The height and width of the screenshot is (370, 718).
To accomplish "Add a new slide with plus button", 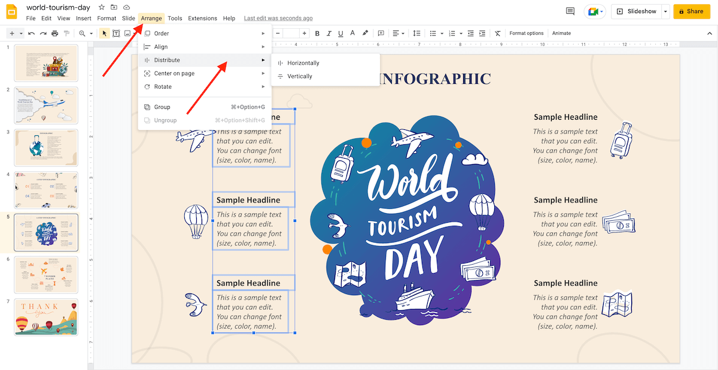I will (12, 34).
